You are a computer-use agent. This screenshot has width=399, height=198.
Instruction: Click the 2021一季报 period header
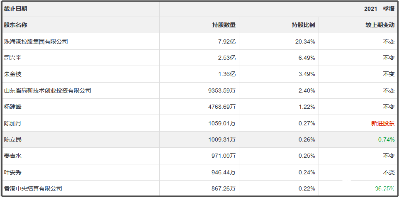380,9
